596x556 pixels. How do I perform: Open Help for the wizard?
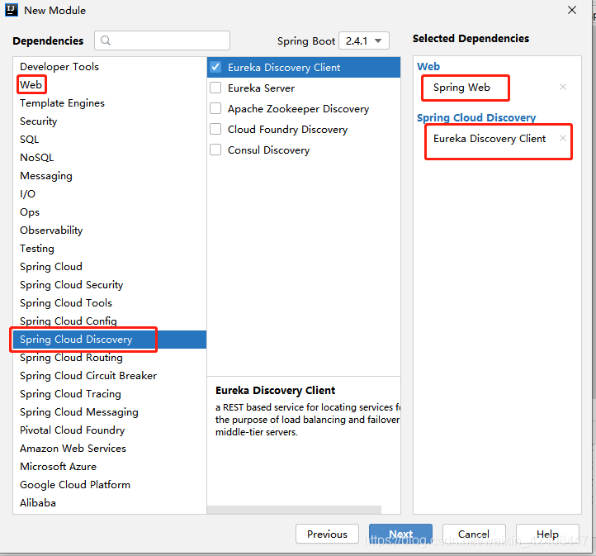(x=547, y=534)
